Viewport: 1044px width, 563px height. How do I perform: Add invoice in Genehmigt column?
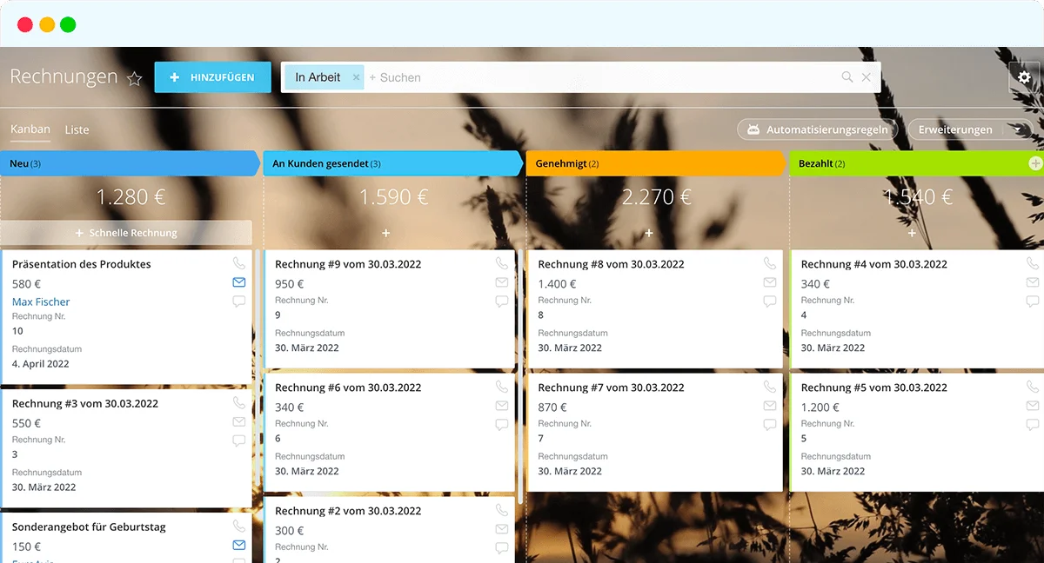tap(649, 233)
